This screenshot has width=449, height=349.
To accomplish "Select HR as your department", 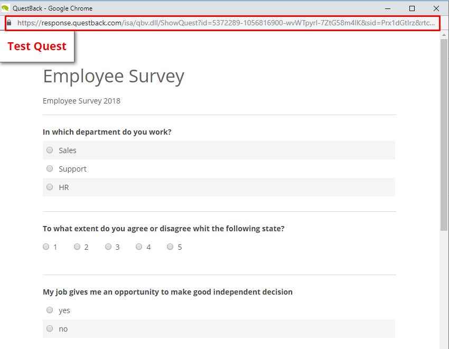I will point(50,187).
